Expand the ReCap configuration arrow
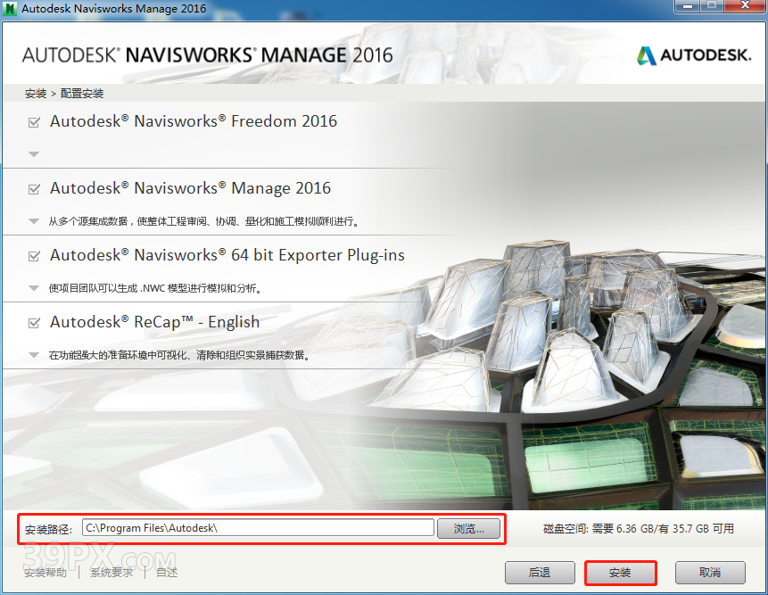768x595 pixels. 34,355
